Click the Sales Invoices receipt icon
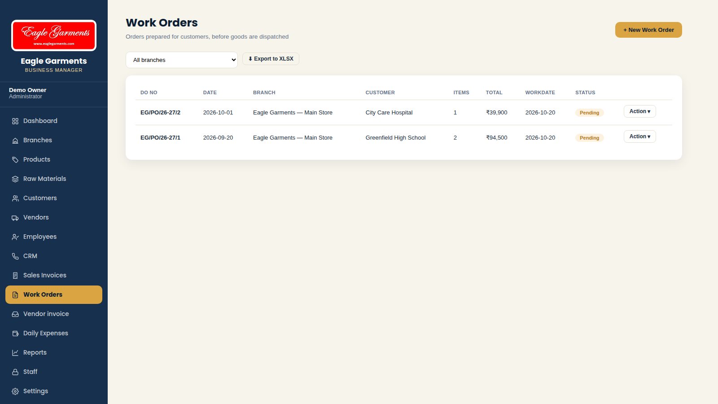This screenshot has width=718, height=404. pyautogui.click(x=15, y=276)
